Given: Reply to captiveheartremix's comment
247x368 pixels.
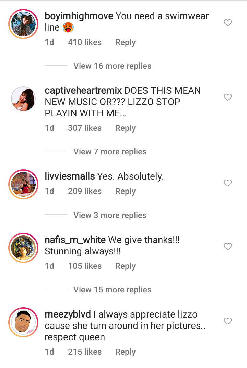Looking at the screenshot, I should [125, 128].
